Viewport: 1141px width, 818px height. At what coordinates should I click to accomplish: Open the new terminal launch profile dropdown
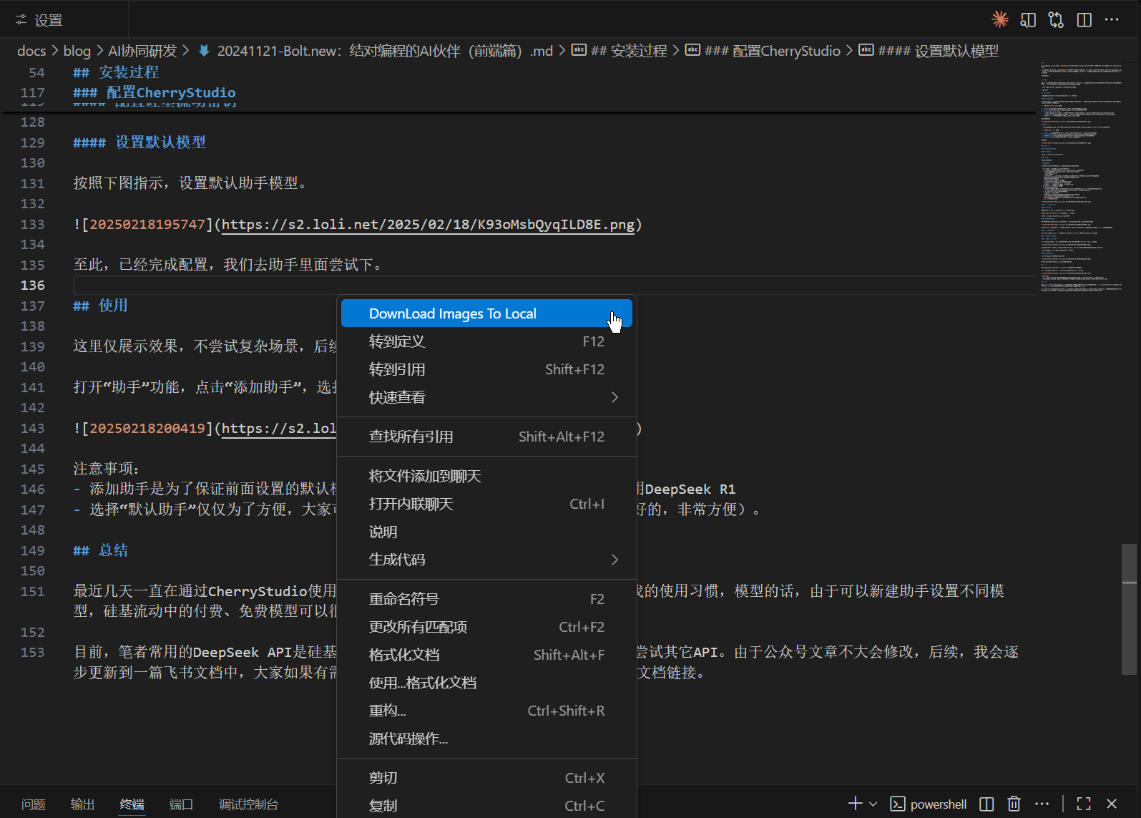point(873,804)
